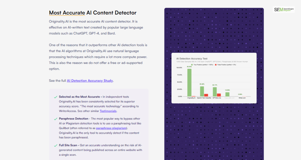The image size is (301, 160).
Task: Click the 14.50% value label
Action: click(227, 90)
